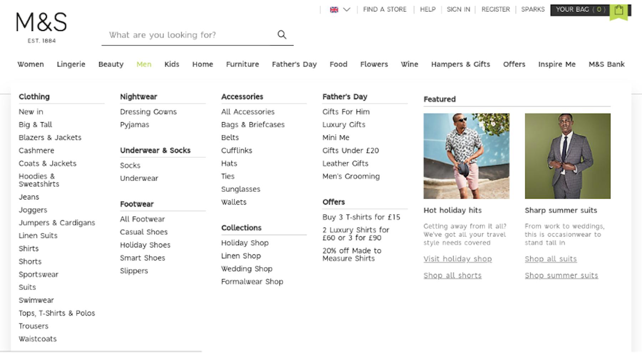This screenshot has width=642, height=358.
Task: Open Waistcoats category
Action: click(x=37, y=339)
